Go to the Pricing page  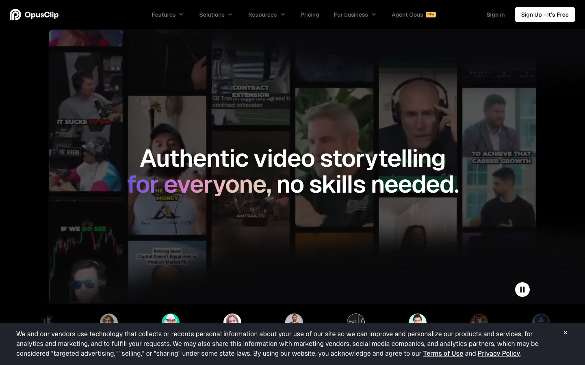(x=310, y=15)
